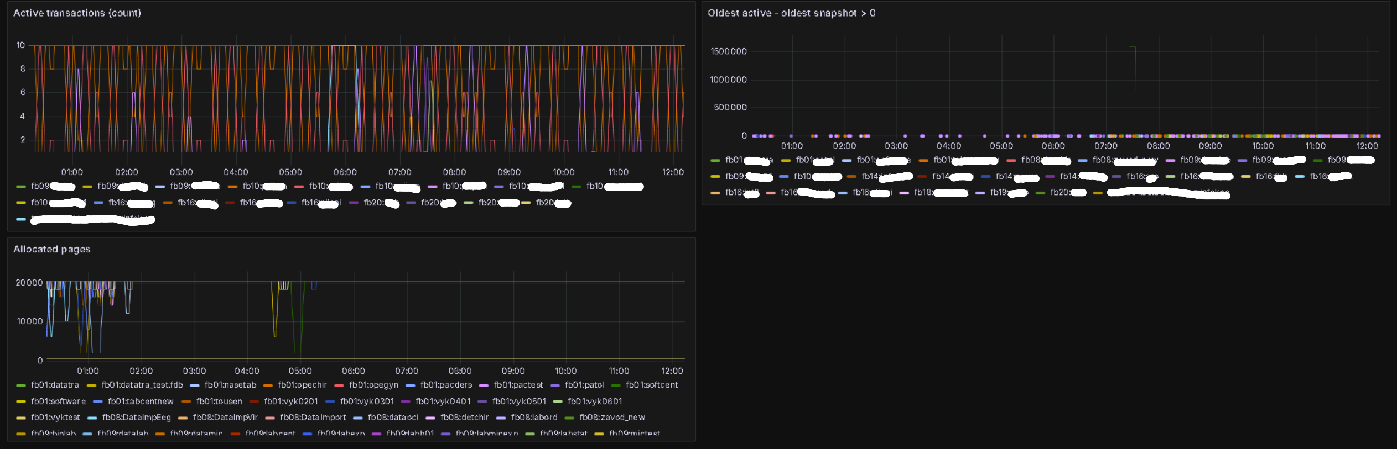Select fb01:tabcentnew in the legend

(141, 402)
